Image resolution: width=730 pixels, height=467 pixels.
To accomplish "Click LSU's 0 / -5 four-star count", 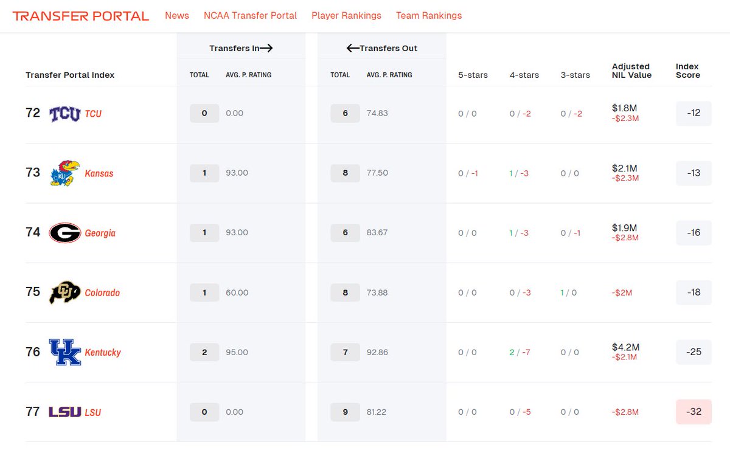I will (x=520, y=412).
